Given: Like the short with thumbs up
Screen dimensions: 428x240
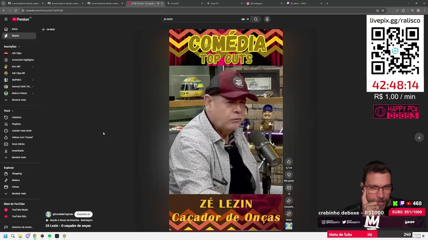Looking at the screenshot, I should tap(289, 162).
